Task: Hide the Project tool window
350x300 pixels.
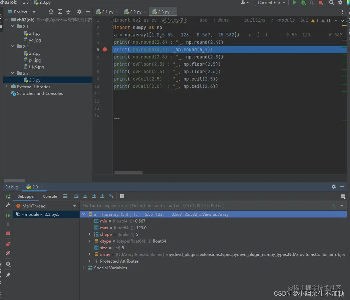Action: pyautogui.click(x=88, y=12)
